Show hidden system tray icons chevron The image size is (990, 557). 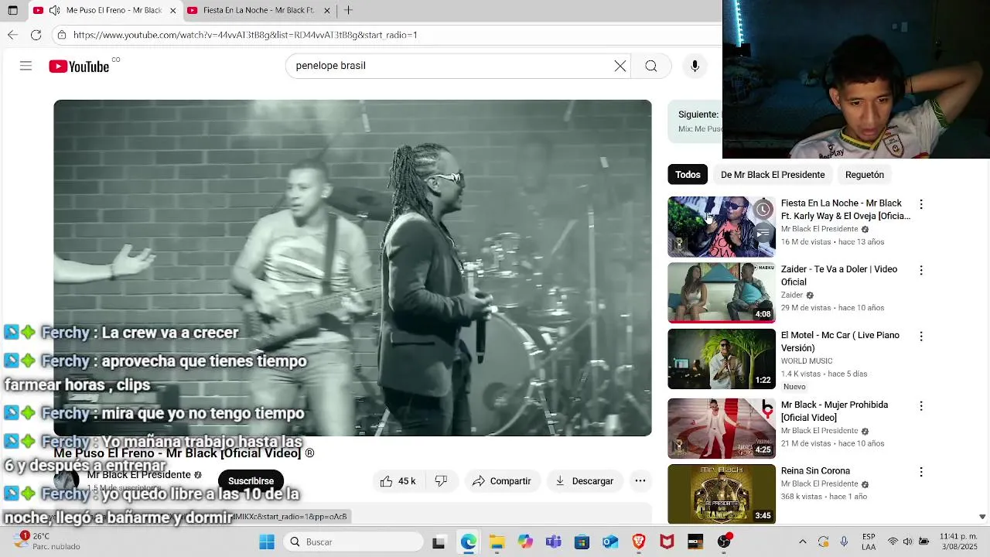(x=802, y=542)
